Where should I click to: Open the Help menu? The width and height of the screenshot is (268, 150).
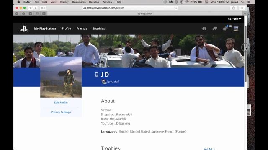[119, 2]
